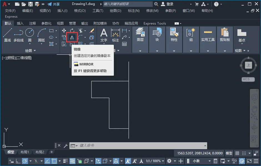Select the Fillet tool icon

coord(81,37)
